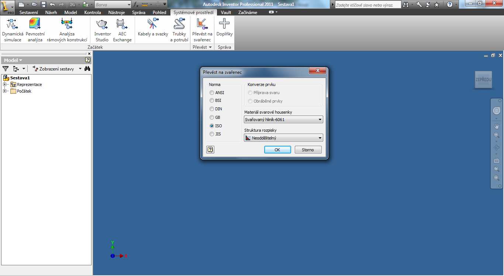This screenshot has height=276, width=504.
Task: Open the Správa ribbon tab
Action: [x=139, y=12]
